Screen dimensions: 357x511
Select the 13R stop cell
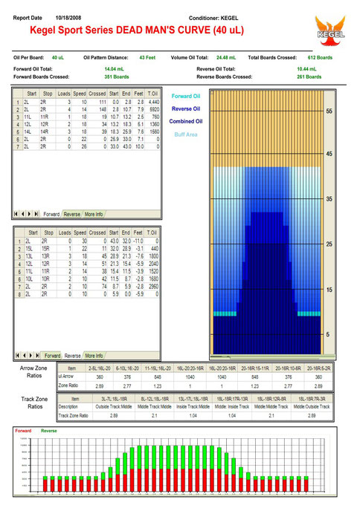48,256
